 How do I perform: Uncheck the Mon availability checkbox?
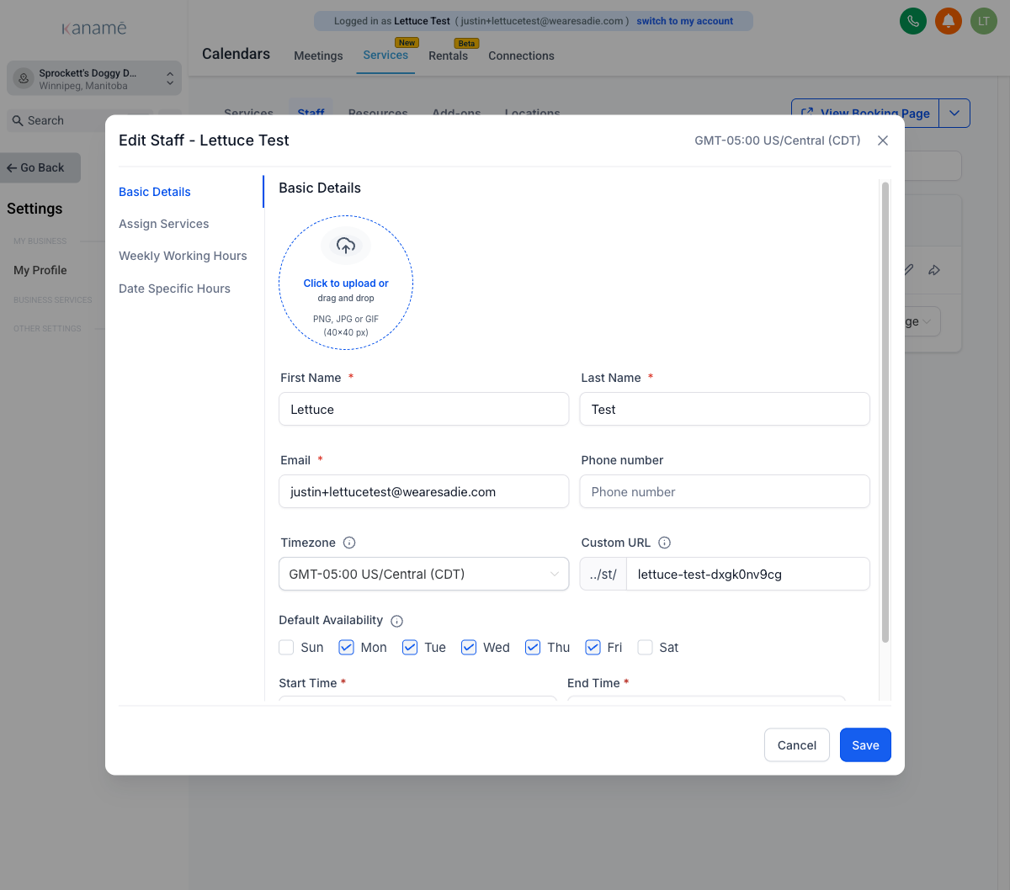(346, 647)
